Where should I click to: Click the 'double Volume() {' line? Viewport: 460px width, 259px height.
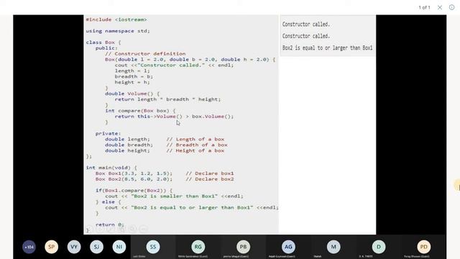(x=132, y=94)
